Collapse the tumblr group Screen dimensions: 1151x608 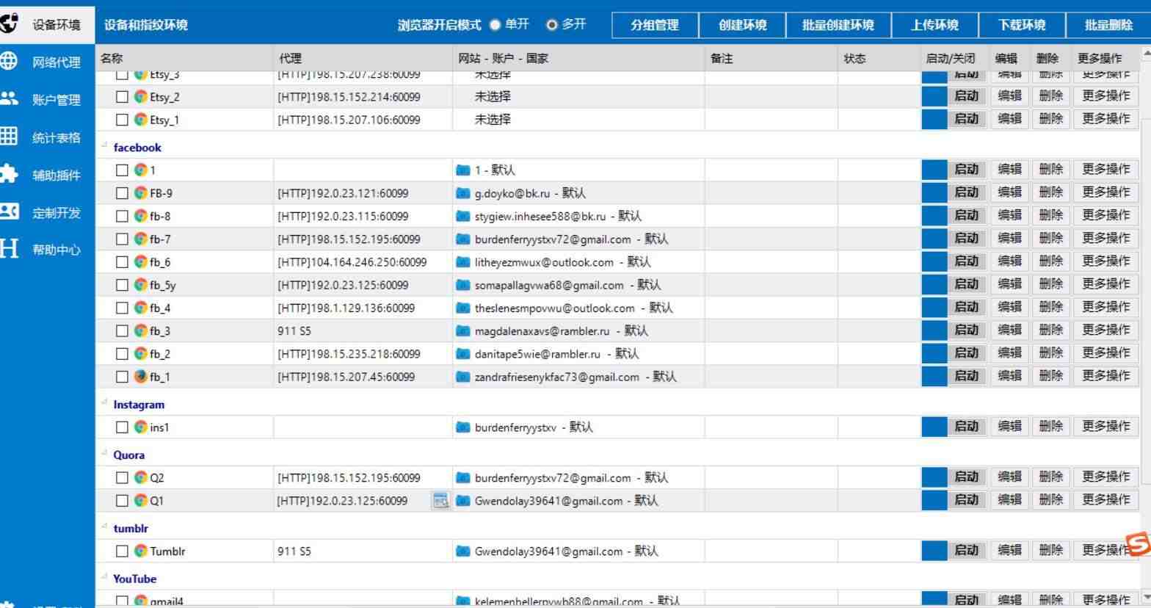pyautogui.click(x=105, y=526)
